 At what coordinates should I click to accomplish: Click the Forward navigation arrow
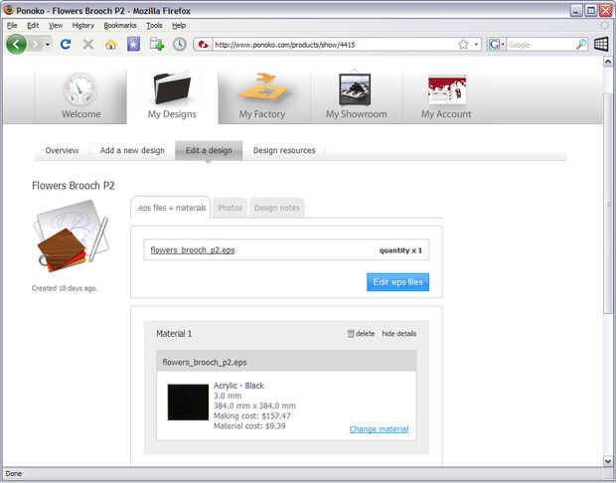(x=36, y=45)
